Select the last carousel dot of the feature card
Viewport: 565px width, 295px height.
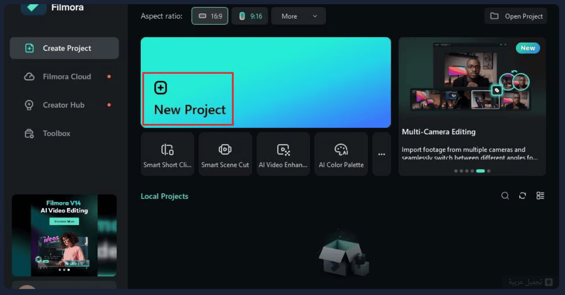point(489,171)
